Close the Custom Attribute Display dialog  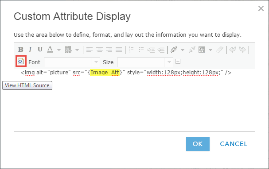261,8
